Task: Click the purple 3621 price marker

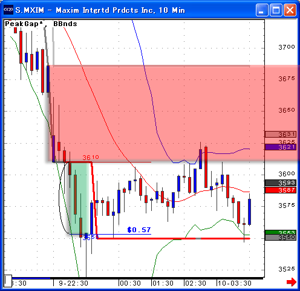Action: coord(281,147)
